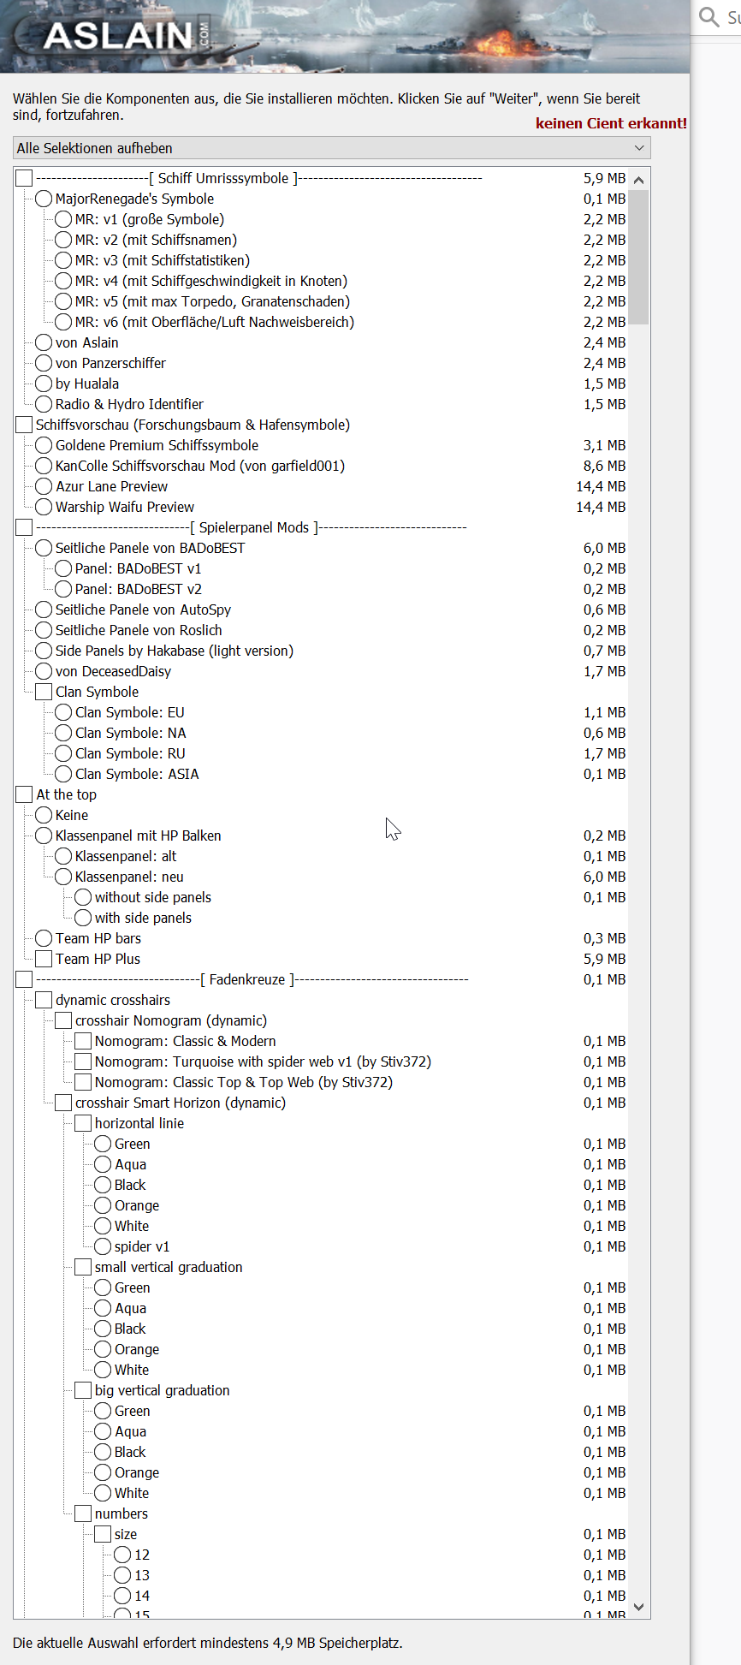Check 'crosshair Smart Horizon (dynamic)' checkbox
This screenshot has height=1665, width=741.
pos(63,1103)
